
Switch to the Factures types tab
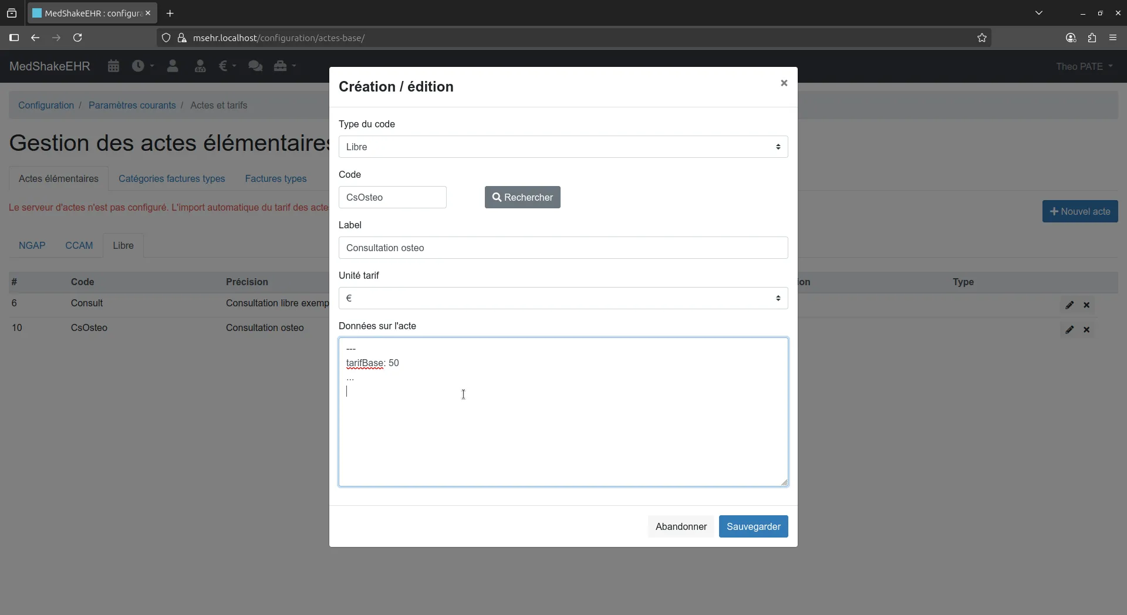(x=276, y=179)
